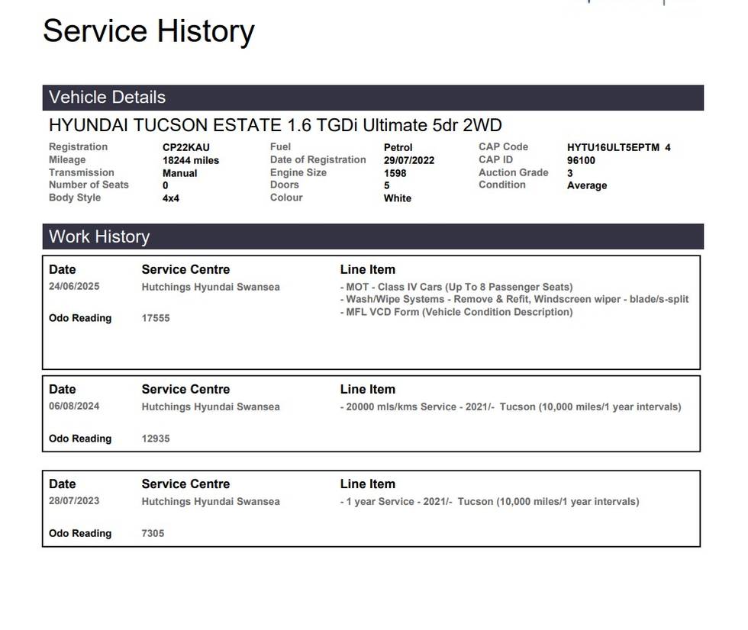Click the "Wash/Wipe Systems" line item

(x=514, y=299)
